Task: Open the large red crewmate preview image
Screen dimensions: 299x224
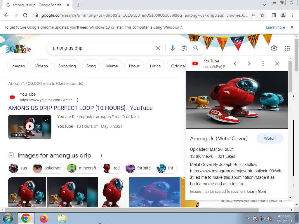Action: tap(237, 100)
